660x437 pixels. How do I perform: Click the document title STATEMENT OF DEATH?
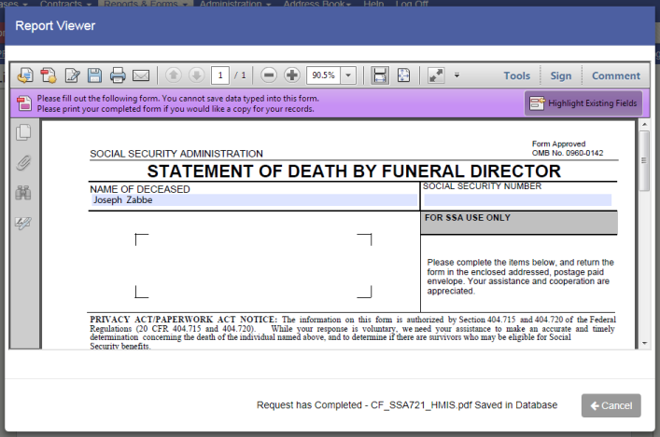click(x=354, y=171)
